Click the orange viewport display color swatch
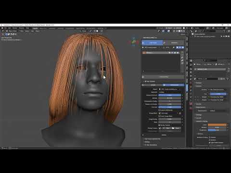Viewport: 231px width, 173px height. point(217,124)
